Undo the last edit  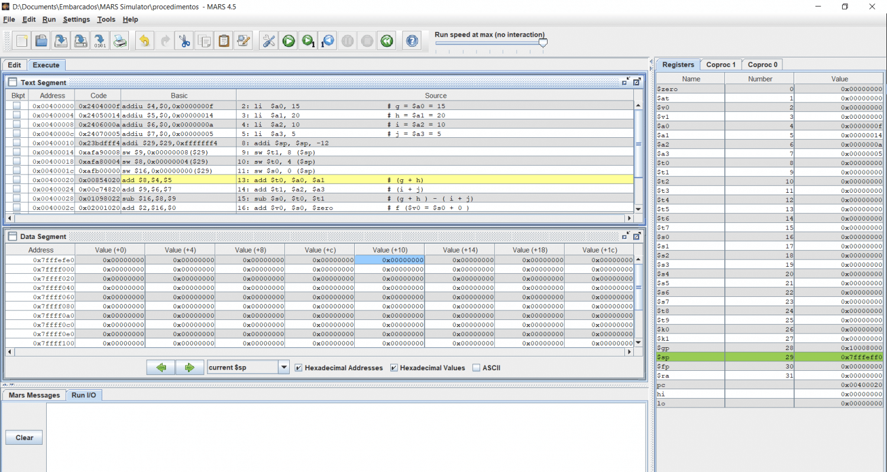(x=144, y=41)
